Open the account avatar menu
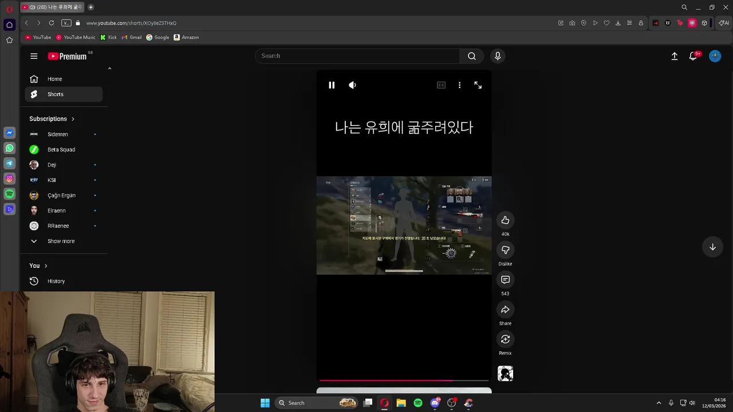The width and height of the screenshot is (733, 412). point(715,56)
